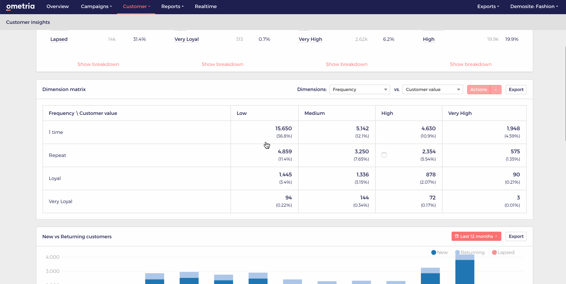Click the Very Loyal segment label in summary
566x284 pixels.
pyautogui.click(x=186, y=39)
